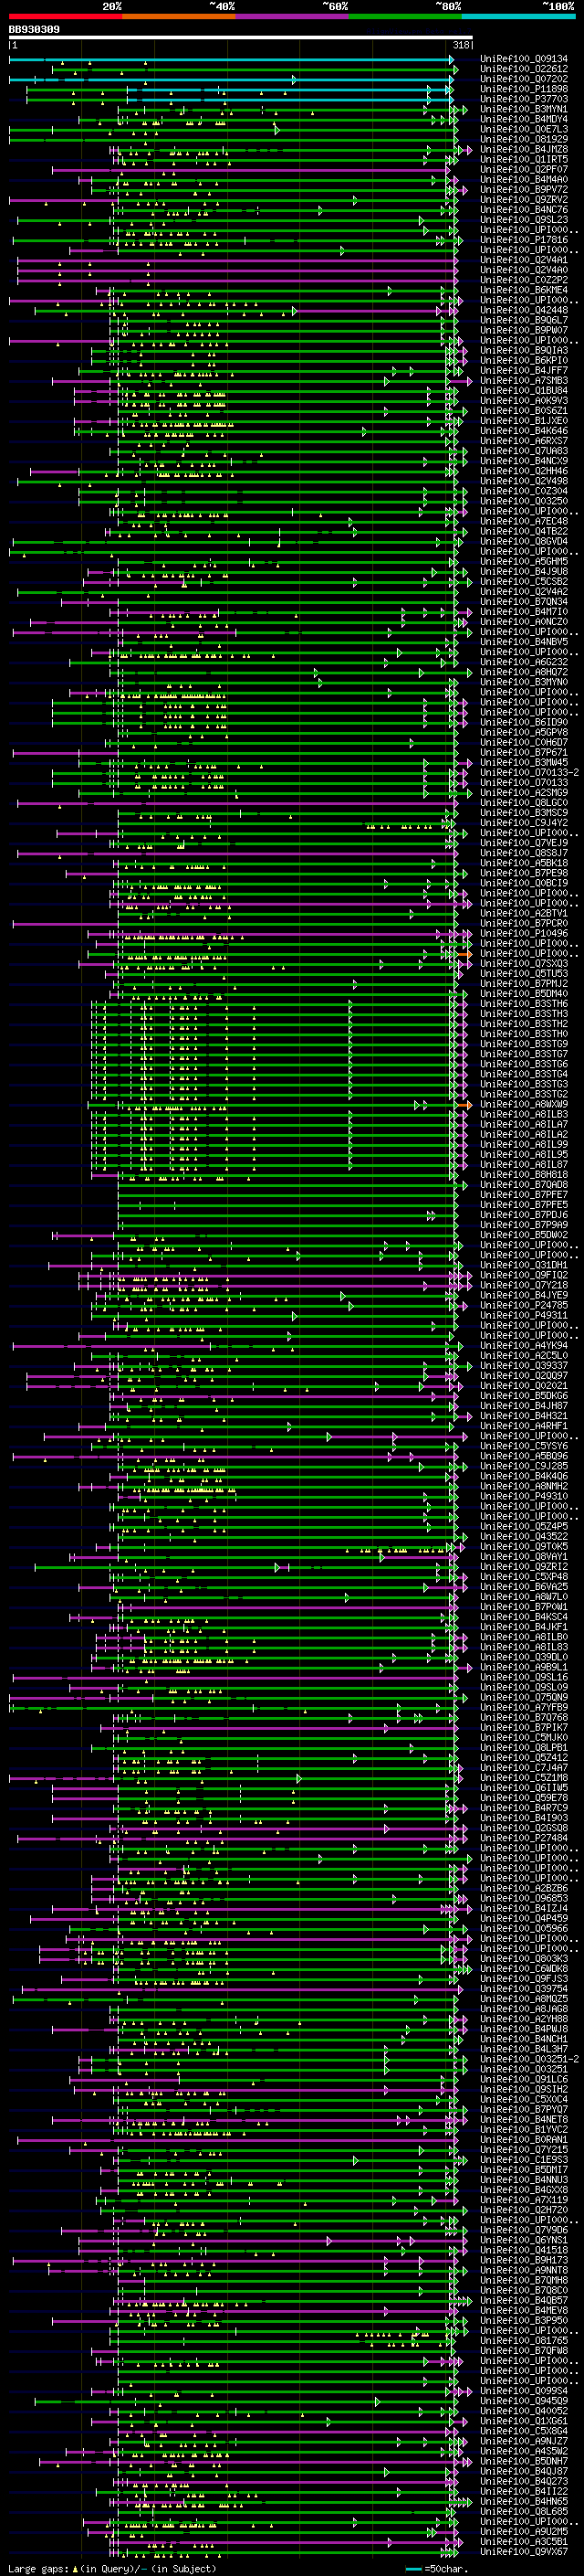This screenshot has width=584, height=2576.
Task: Click the orange ~40% identity legend segment
Action: tap(179, 17)
